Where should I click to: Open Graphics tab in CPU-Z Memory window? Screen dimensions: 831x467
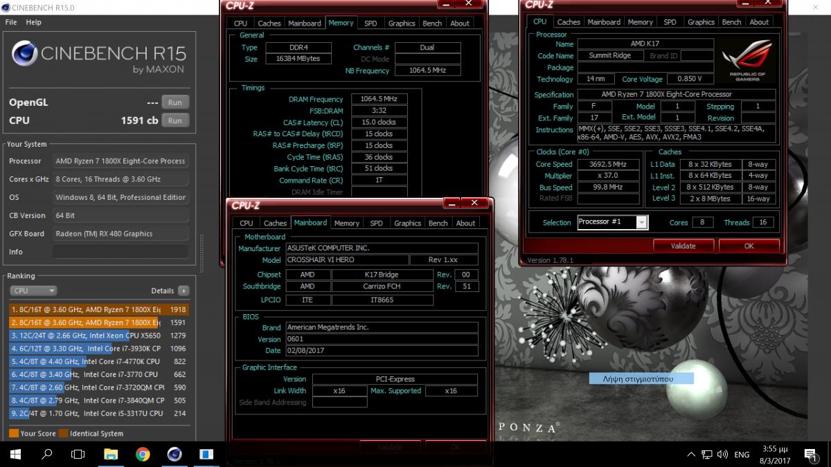point(402,23)
